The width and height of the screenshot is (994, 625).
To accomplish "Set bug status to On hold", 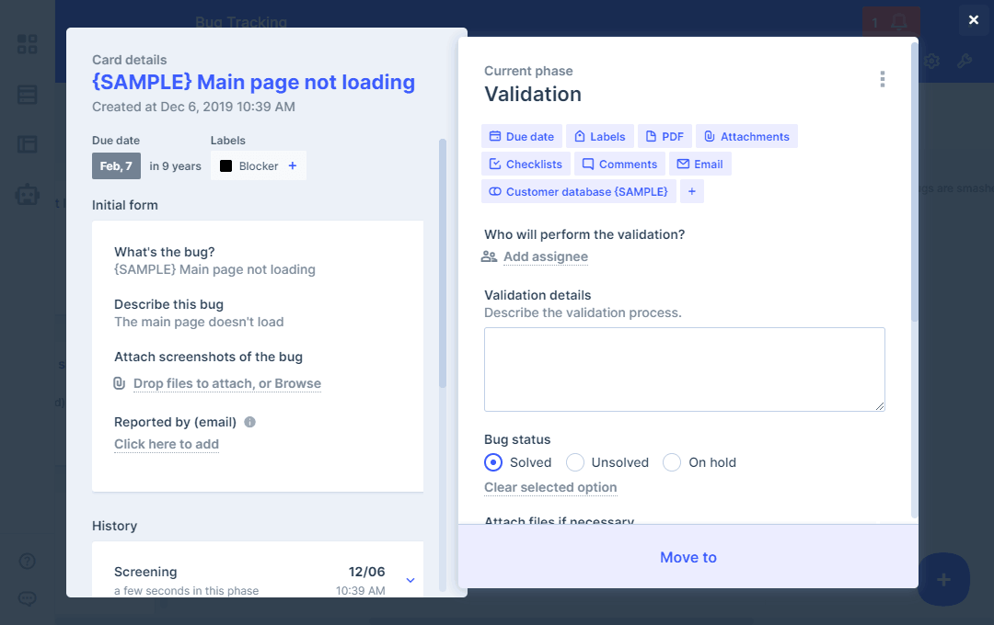I will (x=672, y=462).
